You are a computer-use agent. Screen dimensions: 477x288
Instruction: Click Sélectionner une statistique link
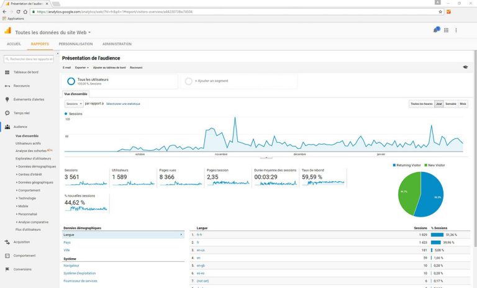123,104
